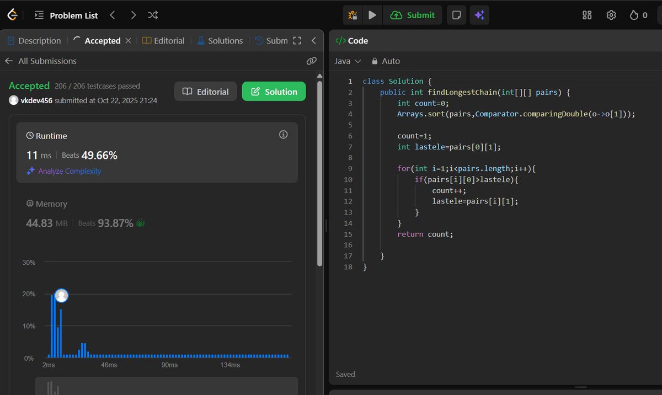
Task: Open the notes sticky icon
Action: (x=456, y=15)
